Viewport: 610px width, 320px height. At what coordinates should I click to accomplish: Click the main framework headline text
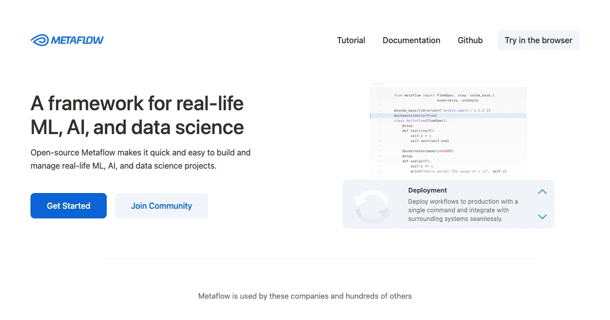[137, 115]
